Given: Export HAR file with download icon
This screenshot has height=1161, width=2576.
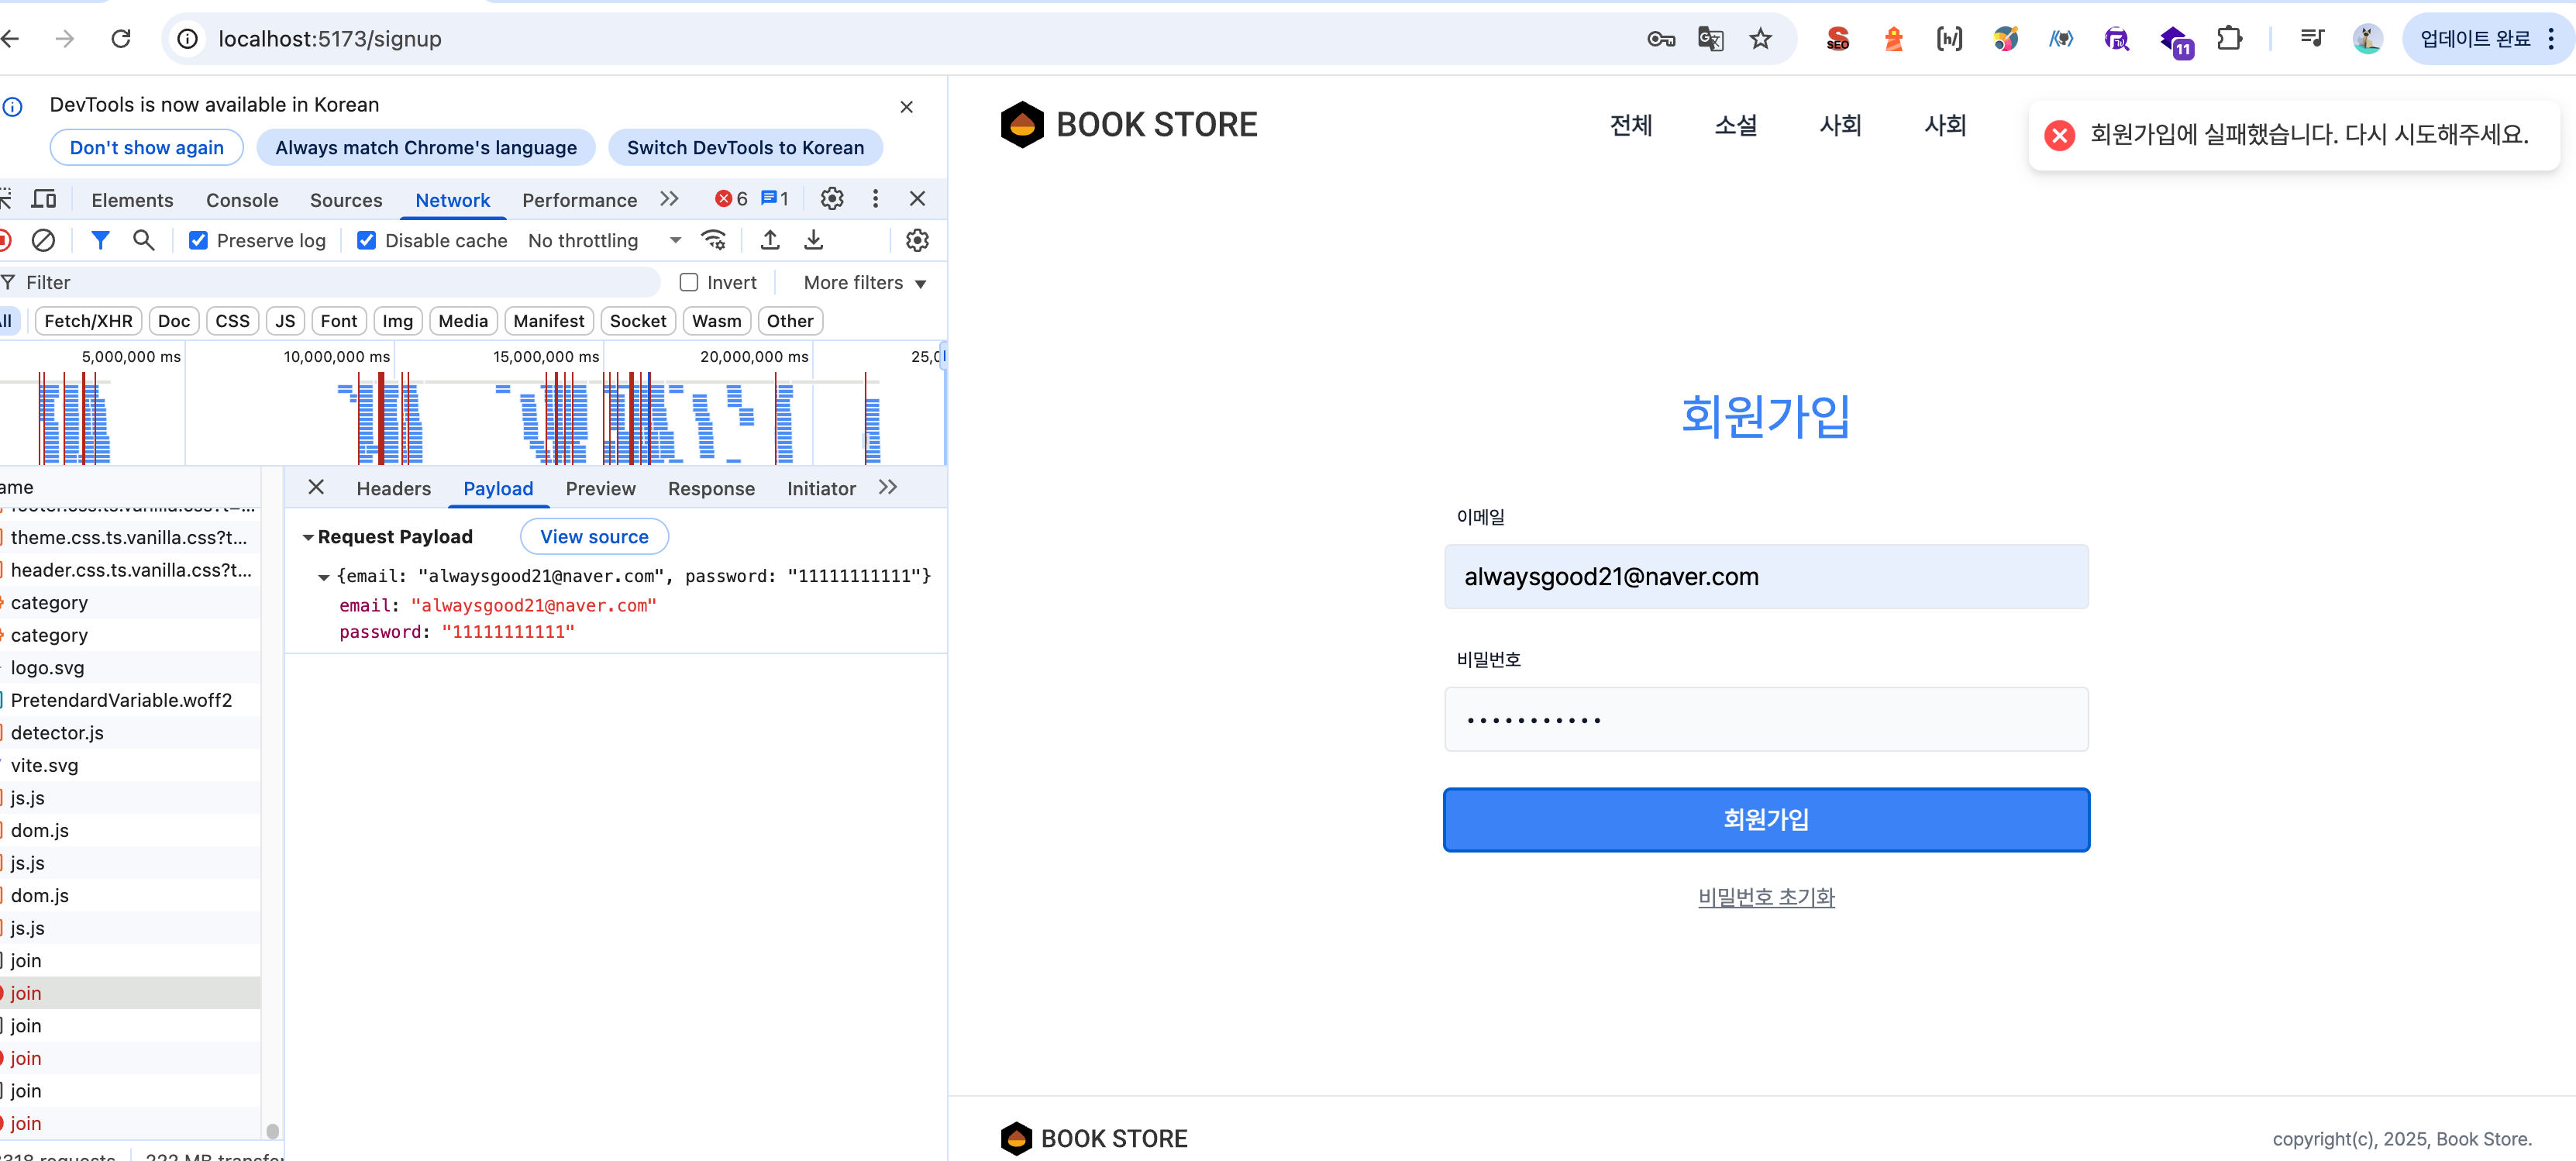Looking at the screenshot, I should pyautogui.click(x=814, y=240).
